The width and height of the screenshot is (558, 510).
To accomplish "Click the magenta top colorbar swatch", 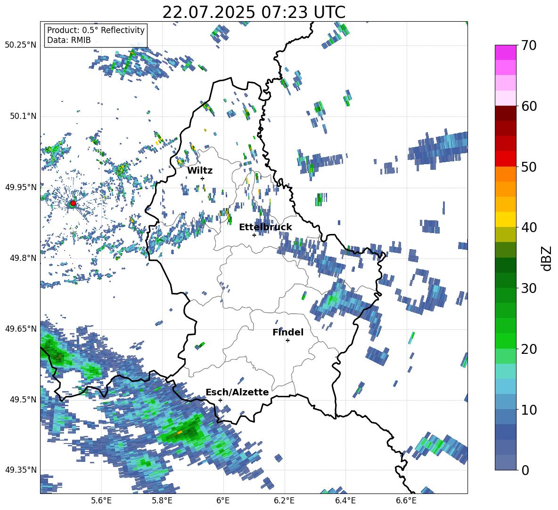I will [x=505, y=52].
